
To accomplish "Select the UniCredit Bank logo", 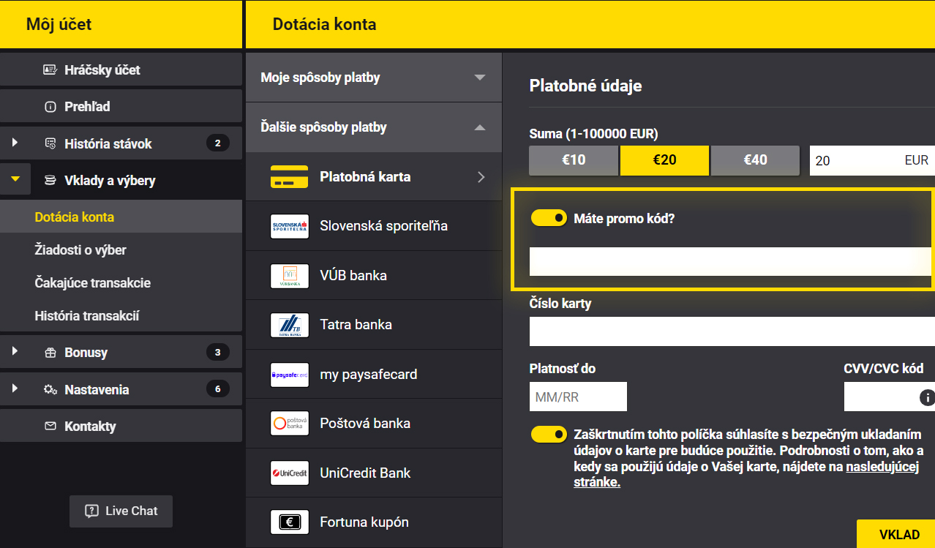I will pyautogui.click(x=290, y=473).
